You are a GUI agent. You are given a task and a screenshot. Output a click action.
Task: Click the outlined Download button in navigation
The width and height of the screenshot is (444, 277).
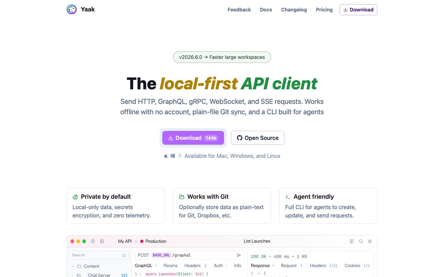(358, 10)
